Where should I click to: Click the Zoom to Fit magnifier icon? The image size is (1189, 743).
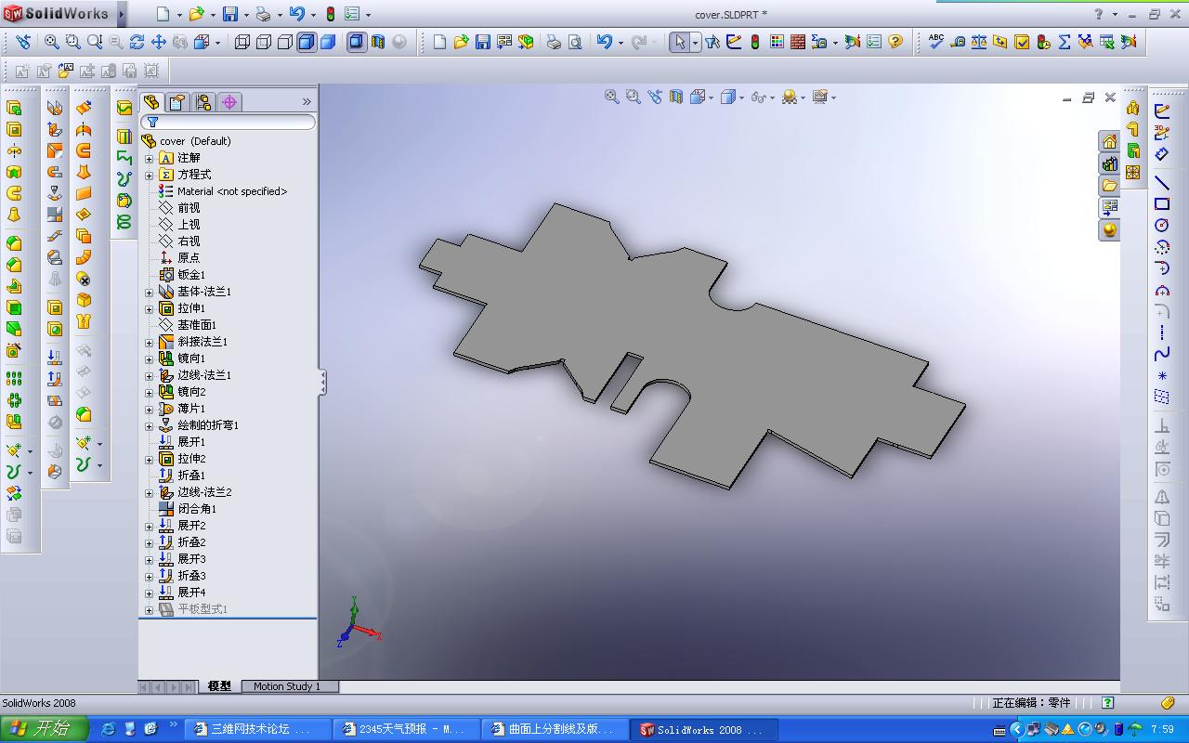point(52,42)
